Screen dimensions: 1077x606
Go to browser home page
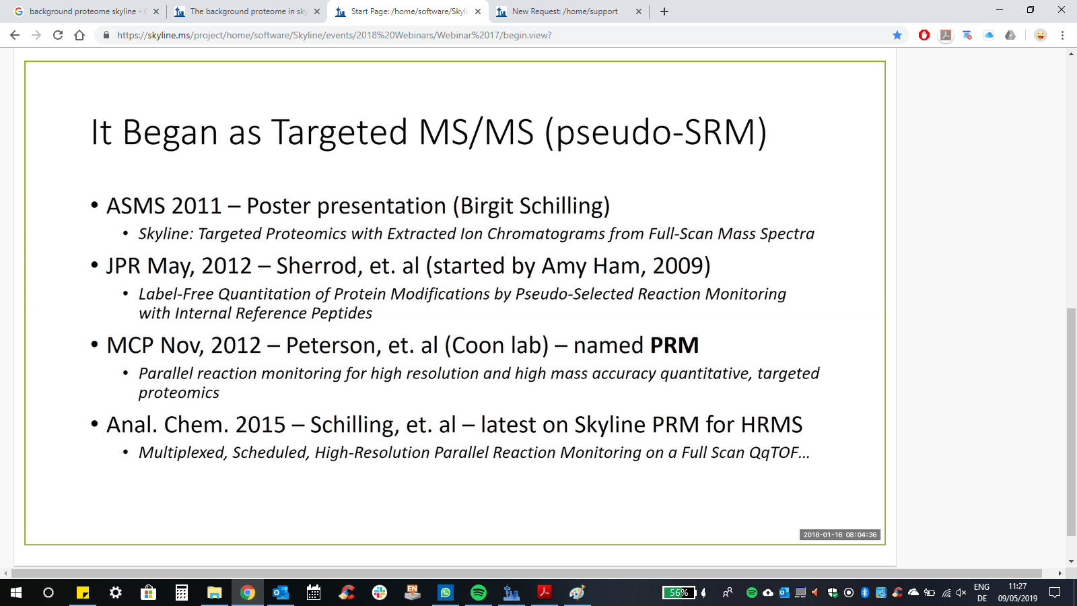(79, 35)
